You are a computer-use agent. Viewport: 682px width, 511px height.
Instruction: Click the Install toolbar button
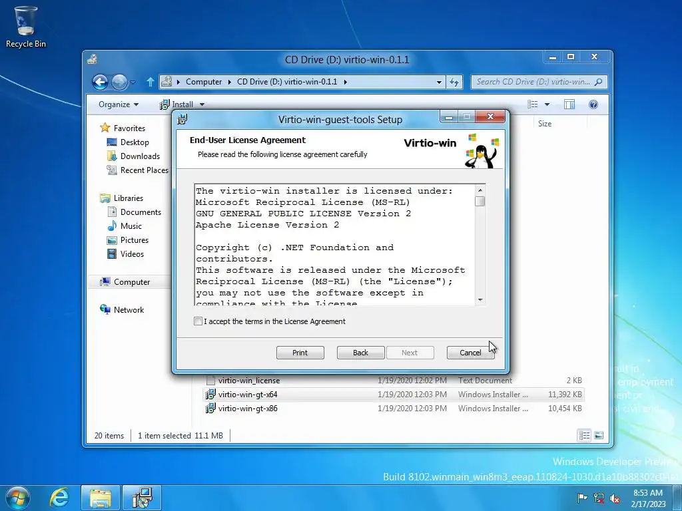176,104
